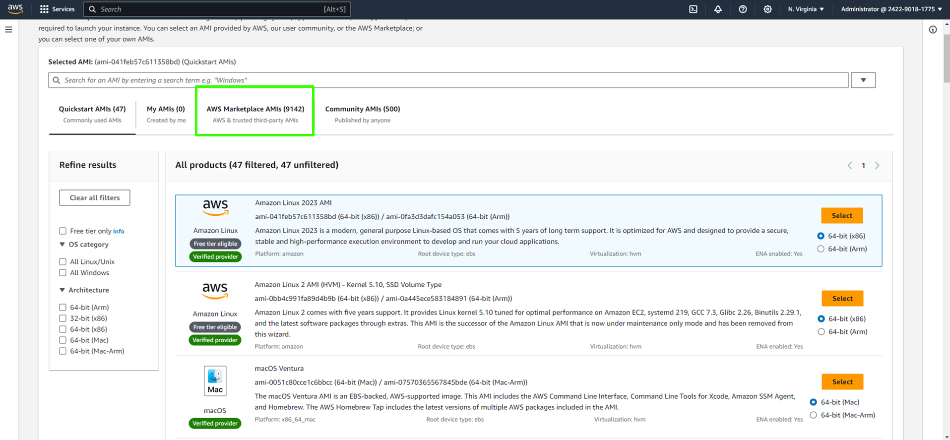Screen dimensions: 950x440
Task: Open the notifications bell
Action: (x=718, y=9)
